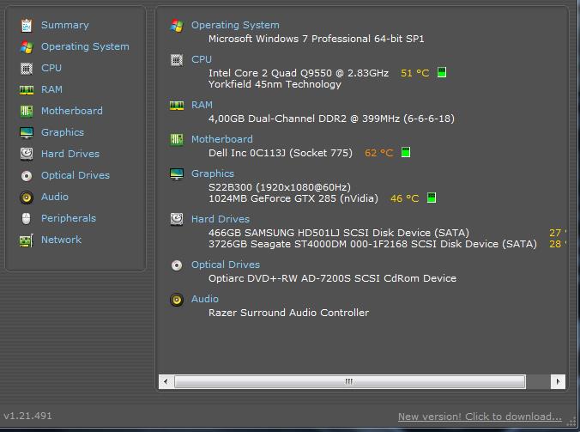The image size is (580, 432).
Task: Click the Optical Drives disc icon in sidebar
Action: point(27,175)
